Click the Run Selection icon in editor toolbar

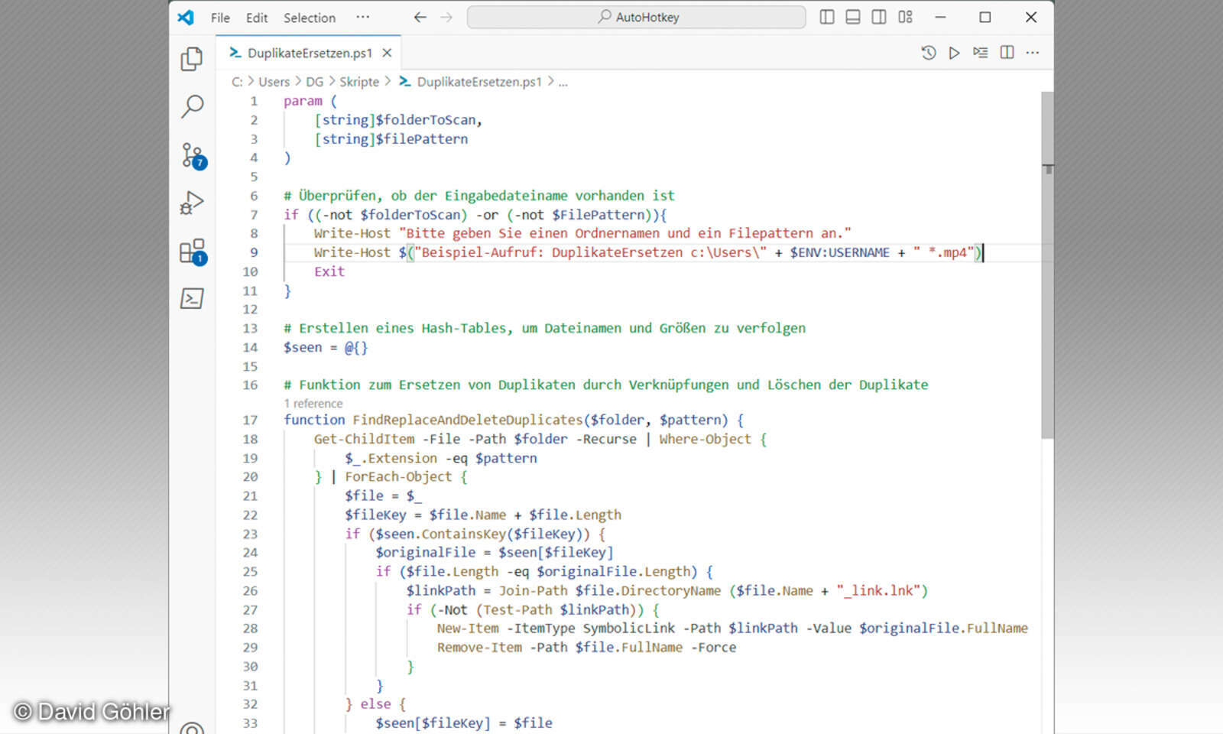pos(980,53)
